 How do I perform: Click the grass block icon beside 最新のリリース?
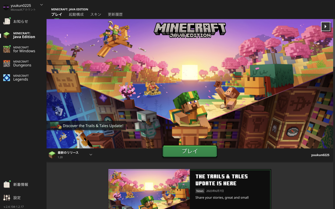pyautogui.click(x=52, y=155)
